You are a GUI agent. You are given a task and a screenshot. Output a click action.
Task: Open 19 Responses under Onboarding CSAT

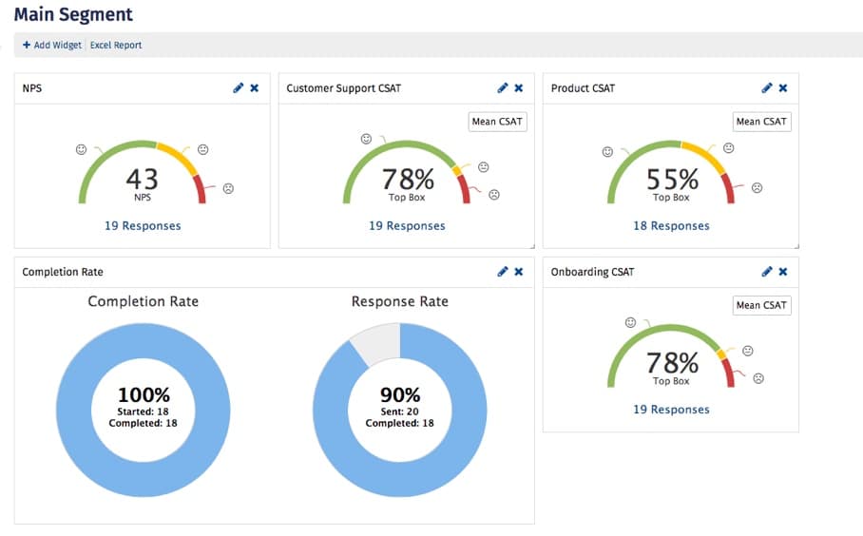671,410
